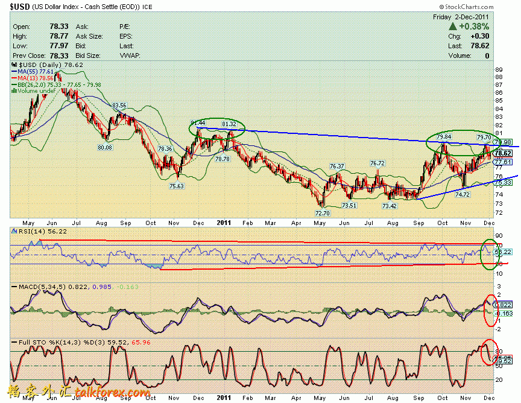521x403 pixels.
Task: Select the Friday 2-Dec-2011 date text
Action: click(x=461, y=17)
